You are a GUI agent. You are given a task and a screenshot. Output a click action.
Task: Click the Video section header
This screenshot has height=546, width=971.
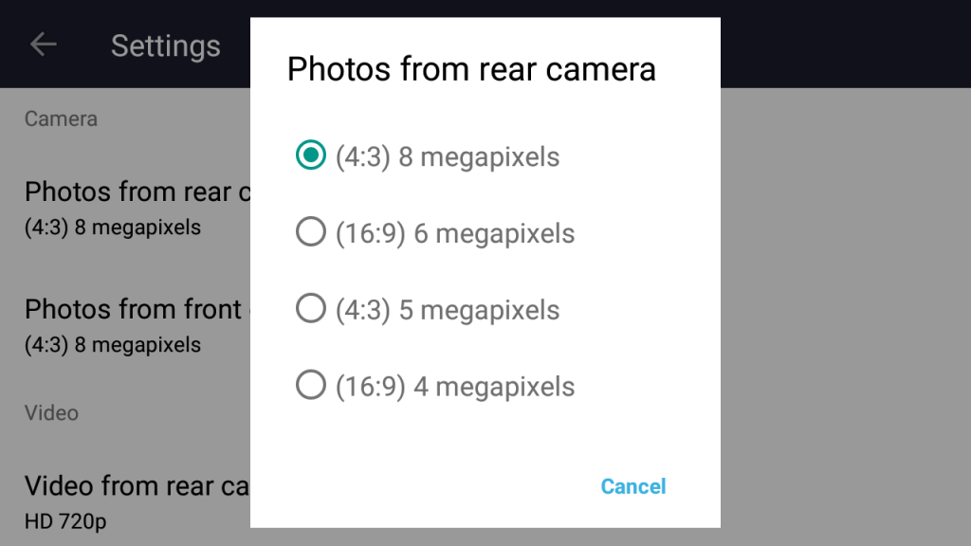[x=51, y=413]
